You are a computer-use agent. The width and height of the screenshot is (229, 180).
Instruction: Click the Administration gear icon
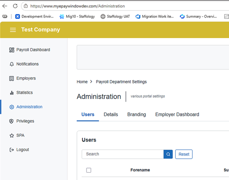pyautogui.click(x=11, y=107)
